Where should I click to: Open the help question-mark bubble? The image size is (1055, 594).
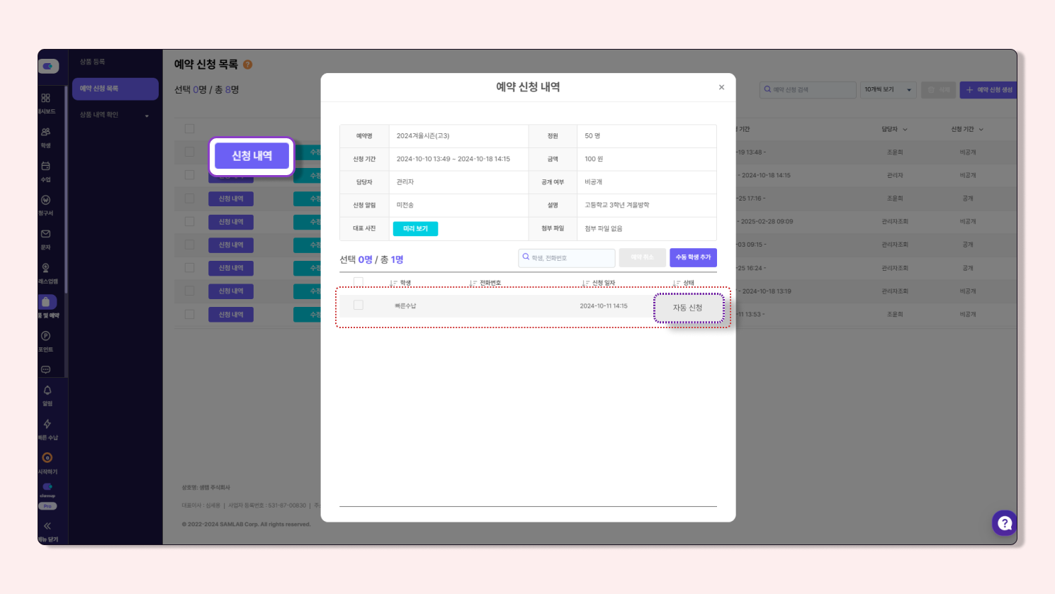1005,523
